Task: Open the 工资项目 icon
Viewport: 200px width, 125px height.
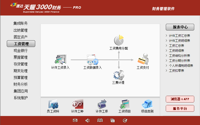Action: (124, 104)
